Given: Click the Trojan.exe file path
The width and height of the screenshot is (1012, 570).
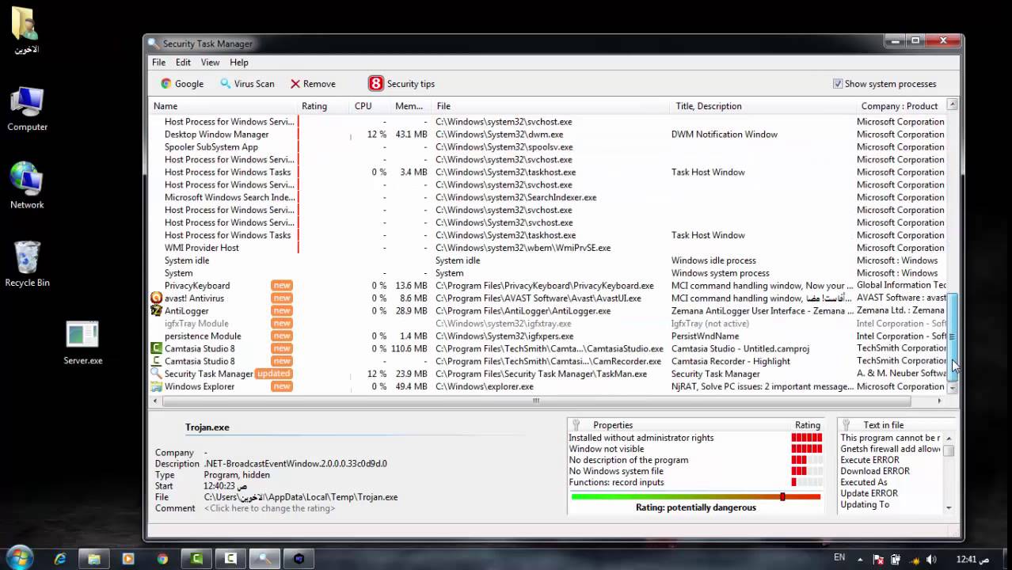Looking at the screenshot, I should pyautogui.click(x=301, y=497).
